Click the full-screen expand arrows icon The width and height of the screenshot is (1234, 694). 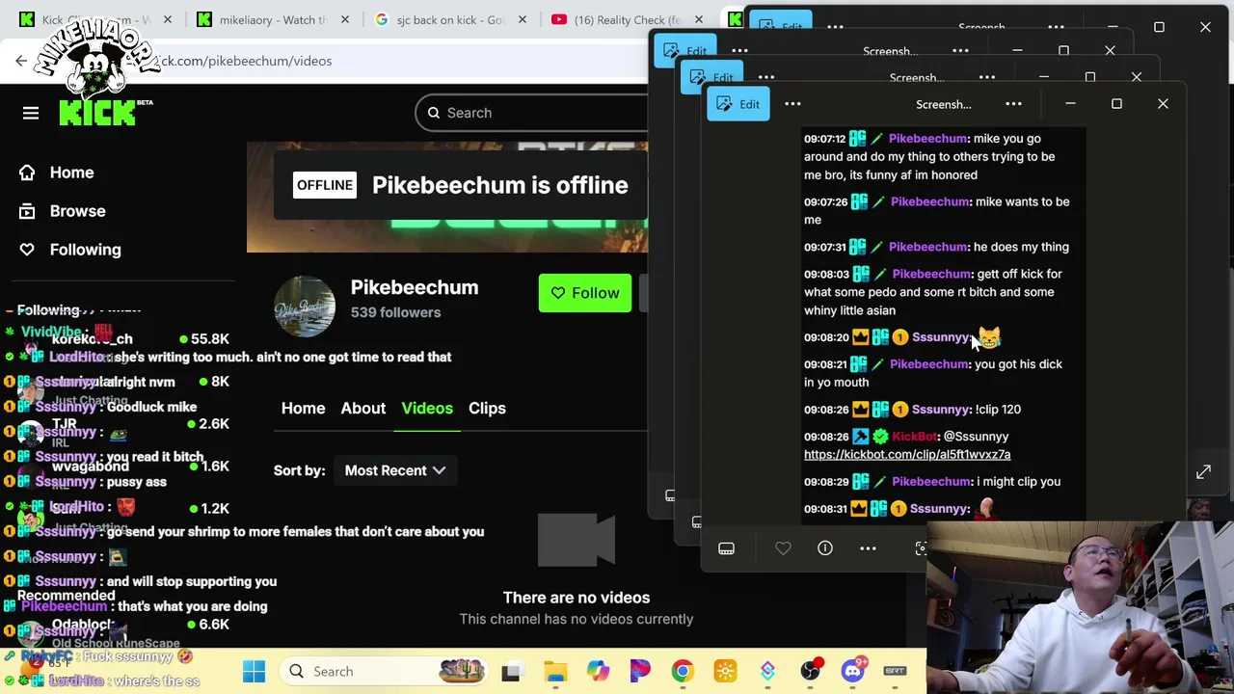click(x=1203, y=472)
